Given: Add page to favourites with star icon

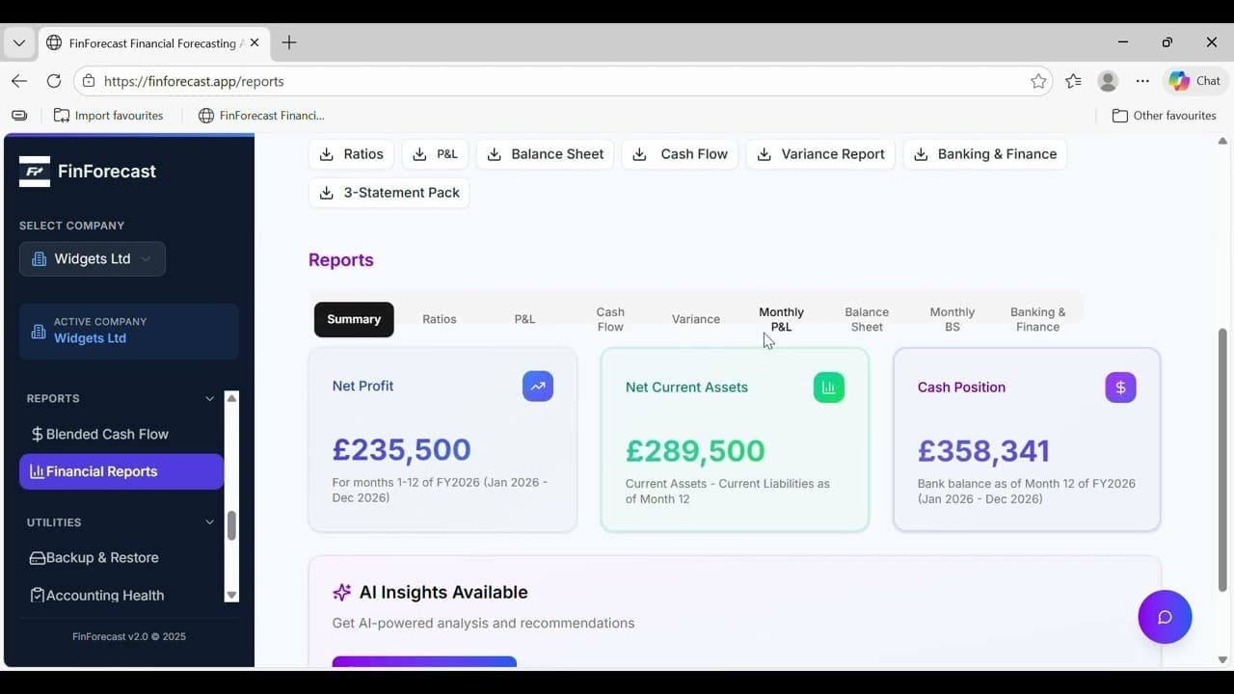Looking at the screenshot, I should [1038, 81].
